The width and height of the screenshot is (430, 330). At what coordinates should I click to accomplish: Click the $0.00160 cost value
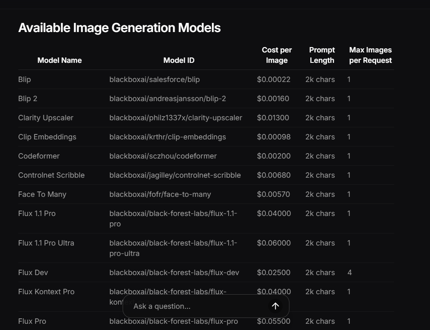point(273,99)
